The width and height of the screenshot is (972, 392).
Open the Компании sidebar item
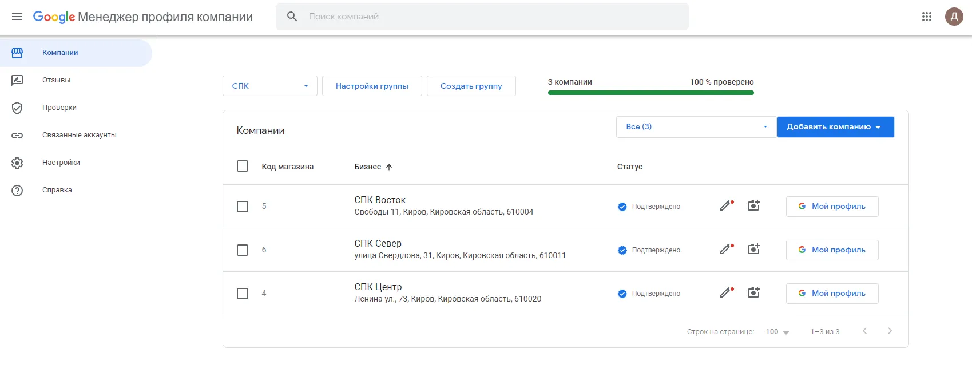[x=76, y=53]
